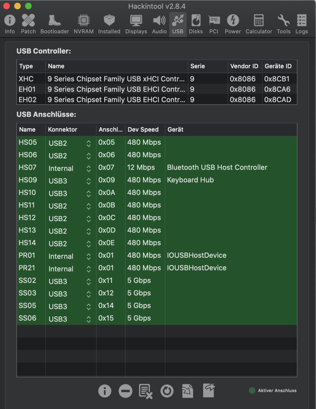This screenshot has height=409, width=316.
Task: Switch to the NVRAM section
Action: (x=84, y=24)
